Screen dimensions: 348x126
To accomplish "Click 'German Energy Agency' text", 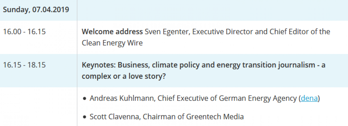I will pyautogui.click(x=258, y=98).
